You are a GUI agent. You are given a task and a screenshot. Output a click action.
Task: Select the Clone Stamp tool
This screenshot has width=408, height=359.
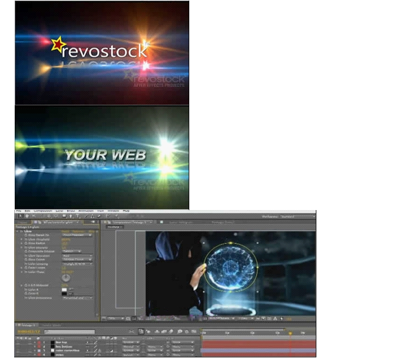pyautogui.click(x=92, y=216)
